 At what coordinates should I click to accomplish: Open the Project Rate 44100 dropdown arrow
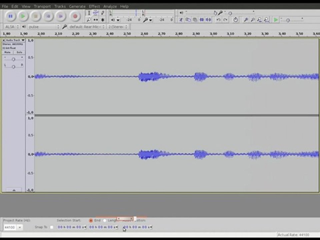click(x=20, y=227)
